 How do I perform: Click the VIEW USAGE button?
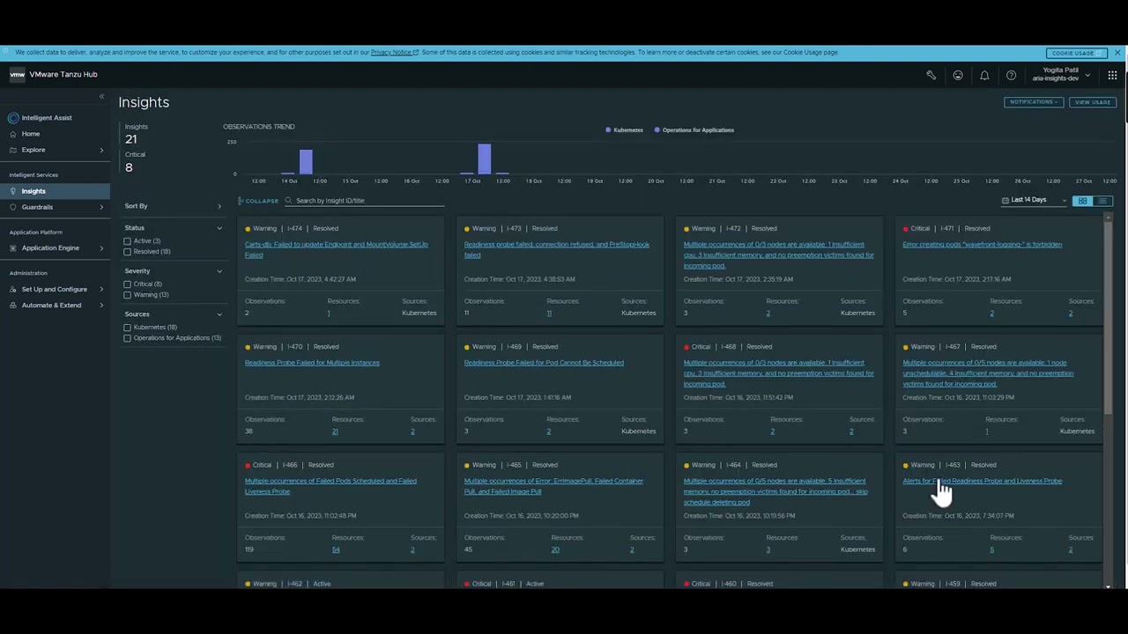1093,101
